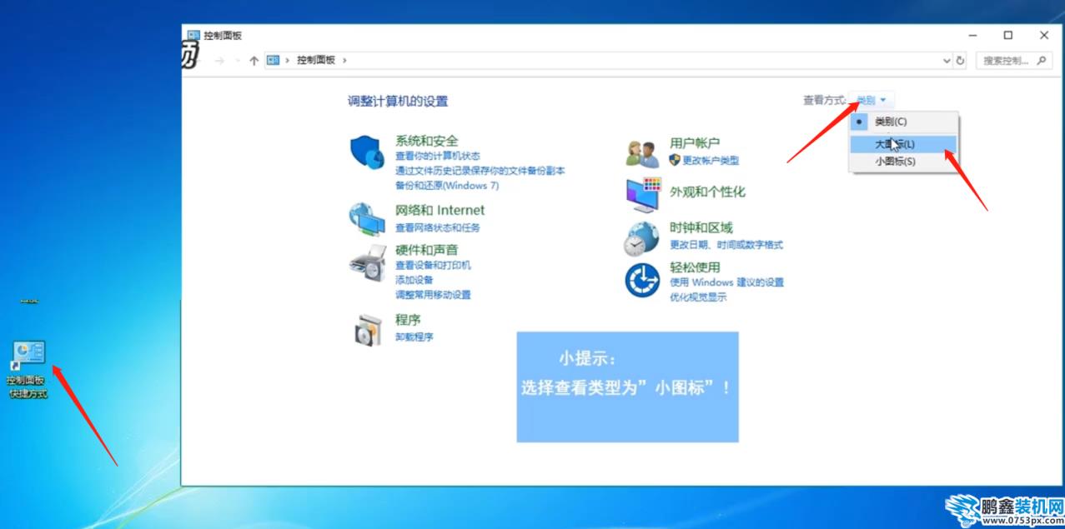Image resolution: width=1065 pixels, height=529 pixels.
Task: Click the search magnifier icon
Action: pos(1041,60)
